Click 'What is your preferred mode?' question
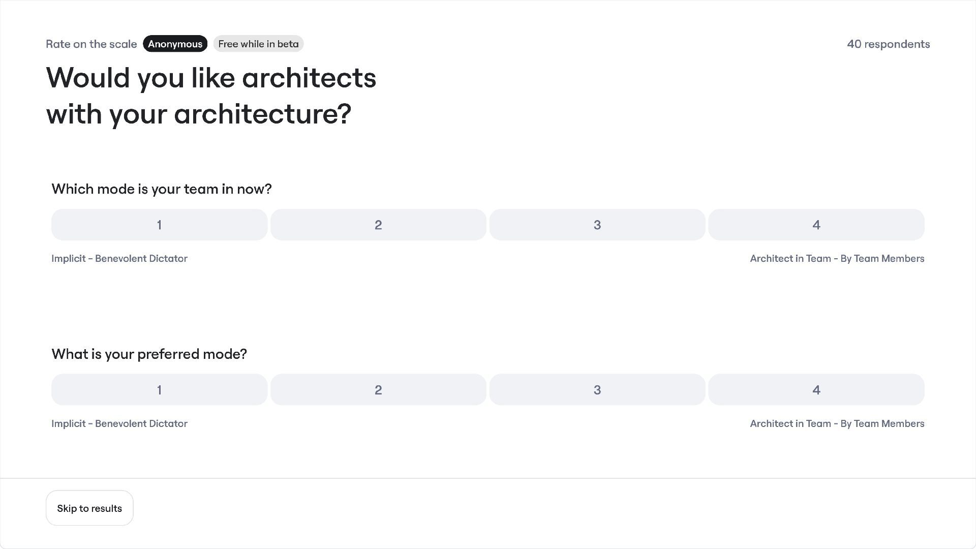976x549 pixels. tap(149, 354)
